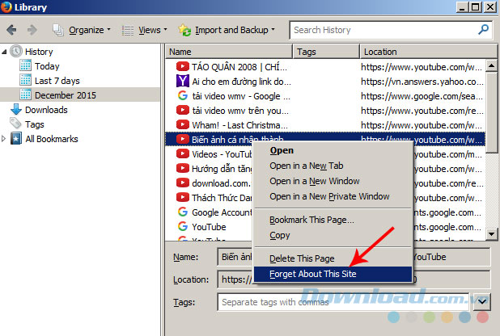Open the Views dropdown menu
Image resolution: width=500 pixels, height=336 pixels.
(x=145, y=30)
